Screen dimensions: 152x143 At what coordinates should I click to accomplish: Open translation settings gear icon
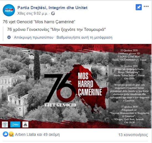point(9,37)
